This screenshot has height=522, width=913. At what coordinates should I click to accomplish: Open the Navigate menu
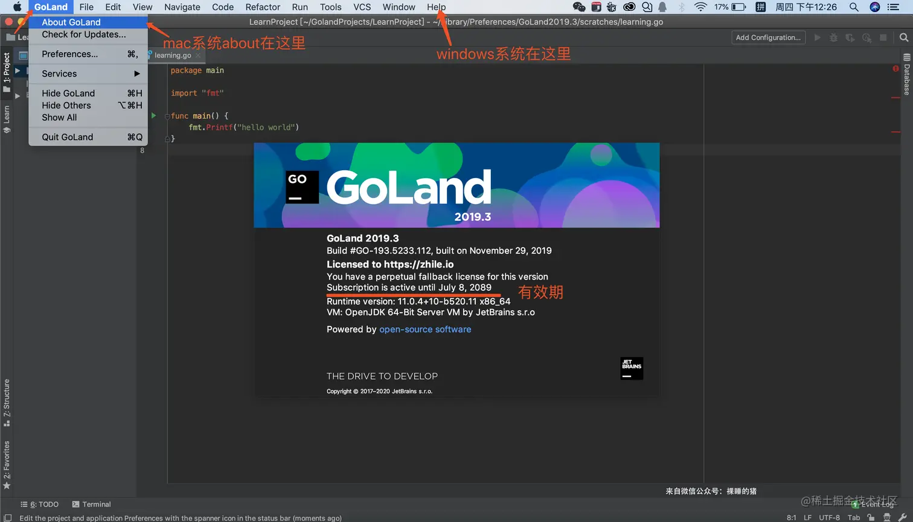pos(182,7)
